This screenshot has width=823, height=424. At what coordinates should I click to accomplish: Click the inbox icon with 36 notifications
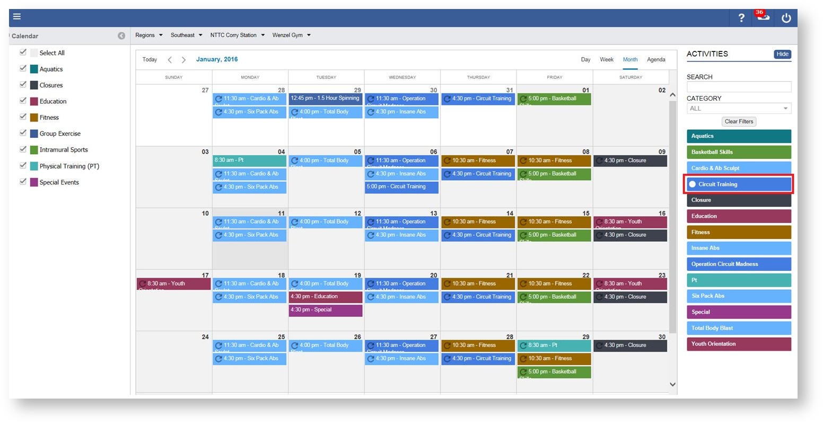click(x=763, y=17)
